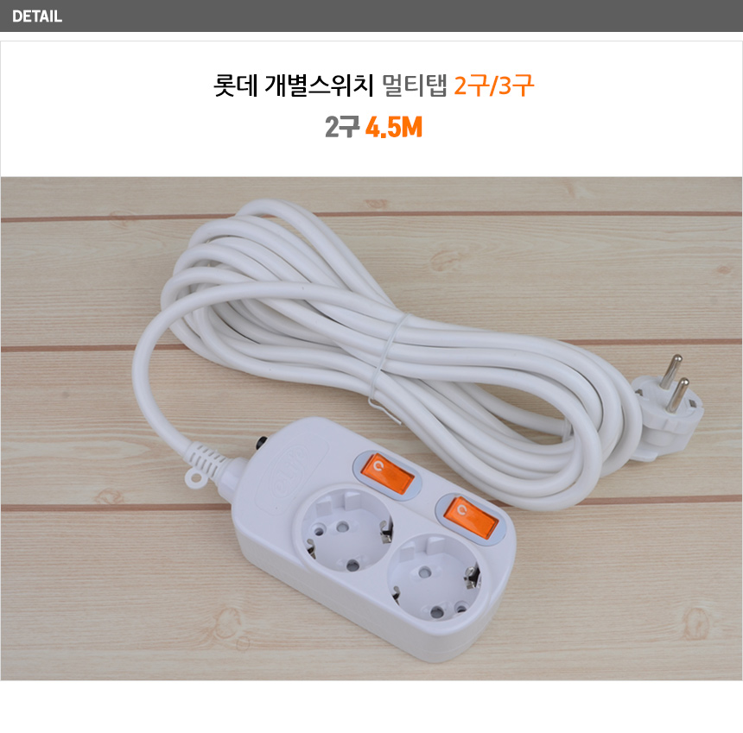The height and width of the screenshot is (733, 743).
Task: Click the gray 2구 subtitle text
Action: pyautogui.click(x=342, y=128)
